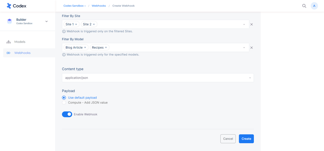This screenshot has width=324, height=151.
Task: Remove the Recipes model tag
Action: click(x=106, y=47)
